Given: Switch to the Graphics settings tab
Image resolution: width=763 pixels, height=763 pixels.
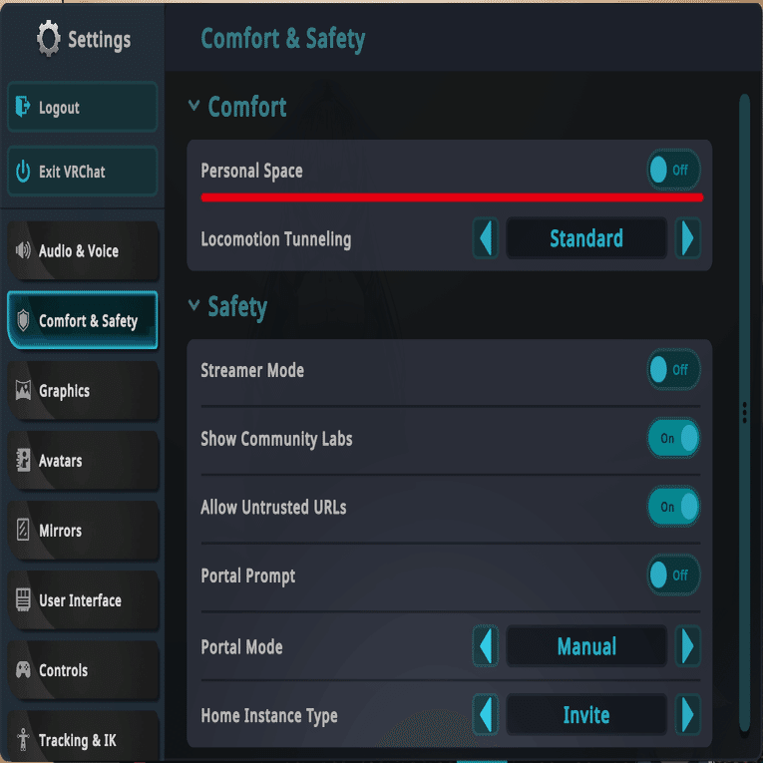Looking at the screenshot, I should click(83, 391).
